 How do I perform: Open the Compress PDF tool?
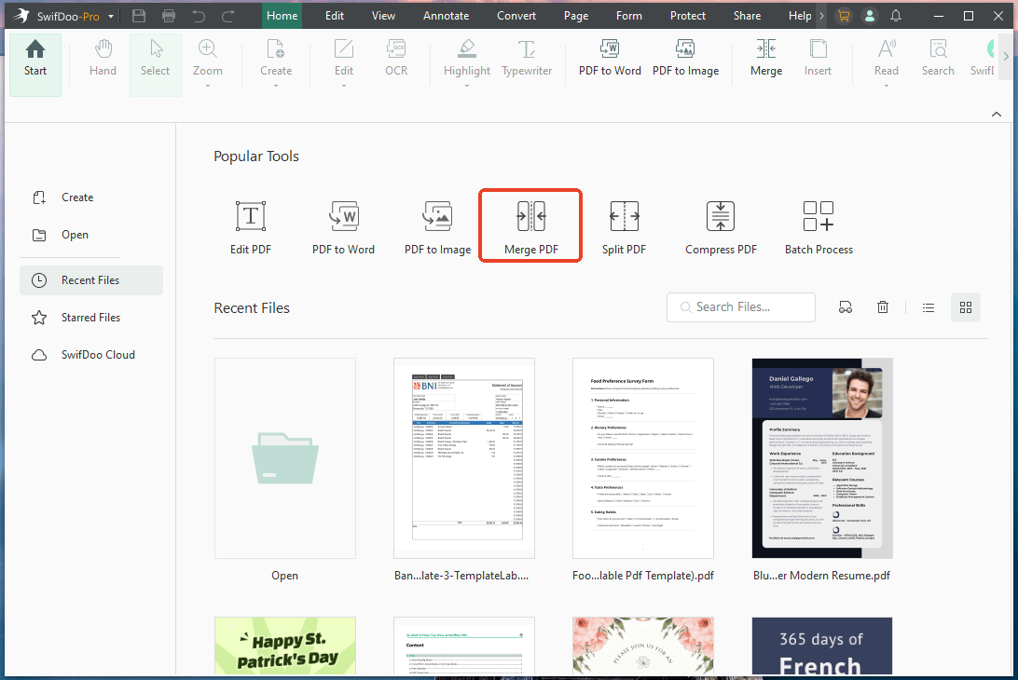[721, 227]
